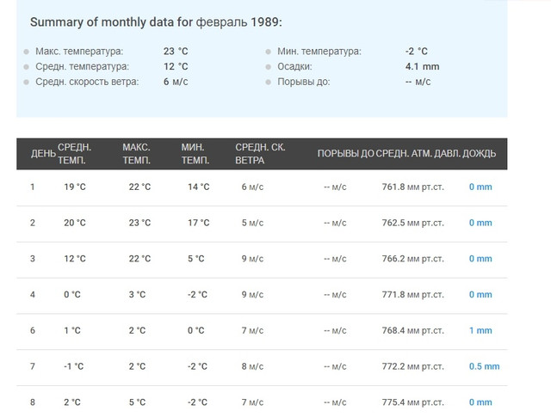Select the 'ПОРЫВЫ ДО' column header
551x417 pixels.
pyautogui.click(x=345, y=154)
